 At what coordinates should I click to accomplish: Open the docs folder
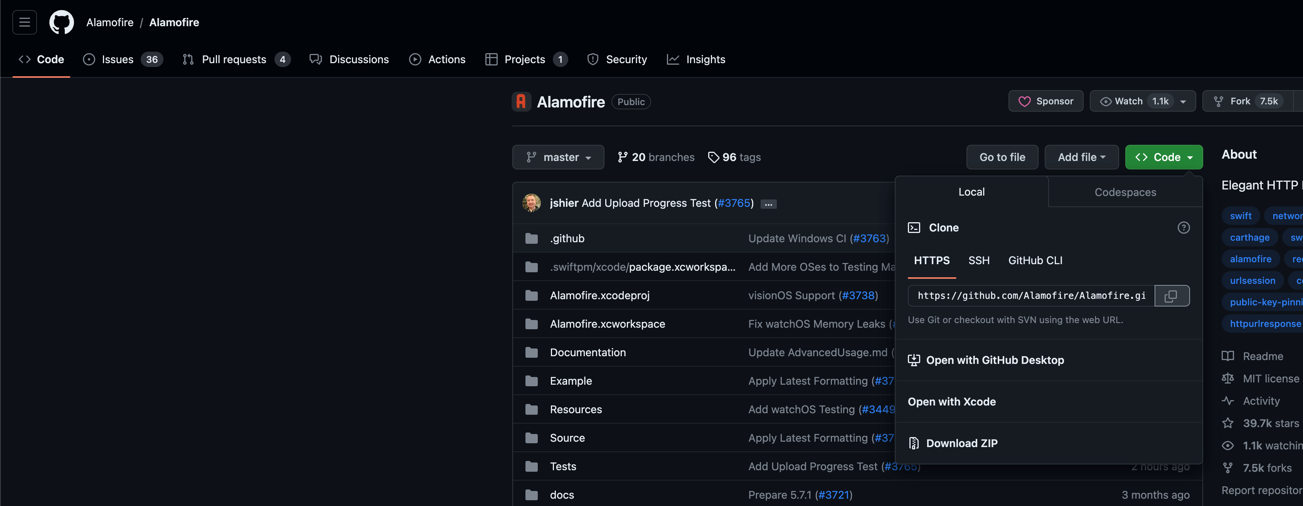(561, 495)
